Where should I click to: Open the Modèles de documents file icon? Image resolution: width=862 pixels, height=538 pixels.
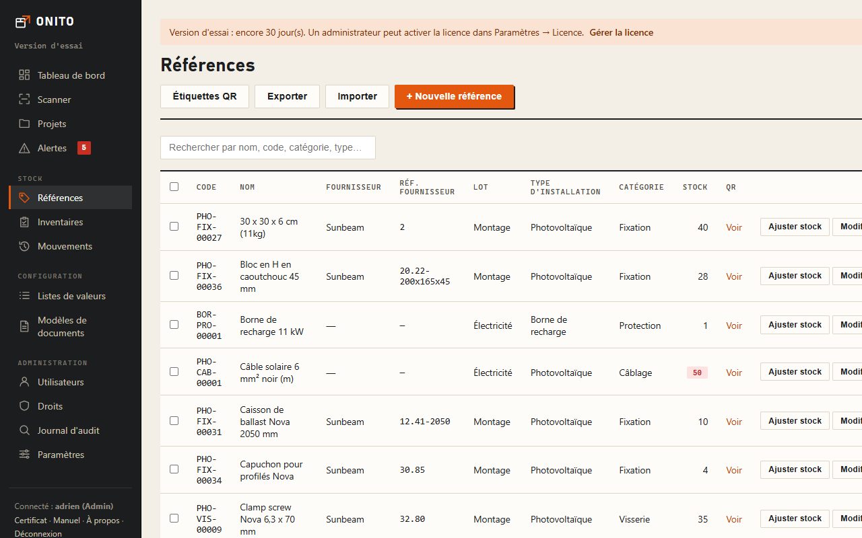(24, 327)
